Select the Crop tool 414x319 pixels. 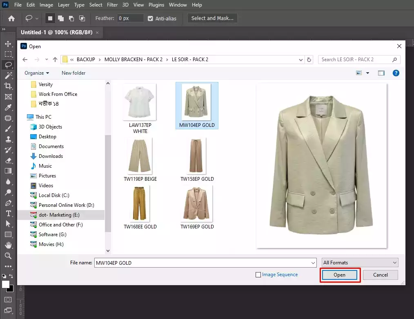[x=8, y=86]
